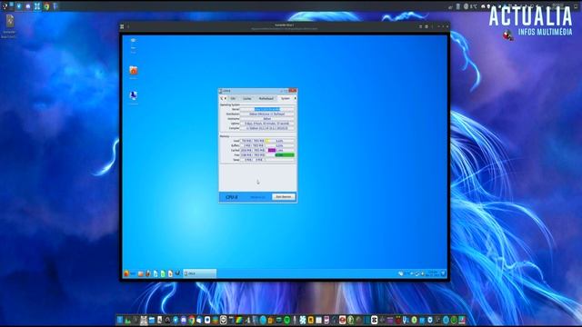582x327 pixels.
Task: Click the Chrome icon in the top panel
Action: (46, 6)
